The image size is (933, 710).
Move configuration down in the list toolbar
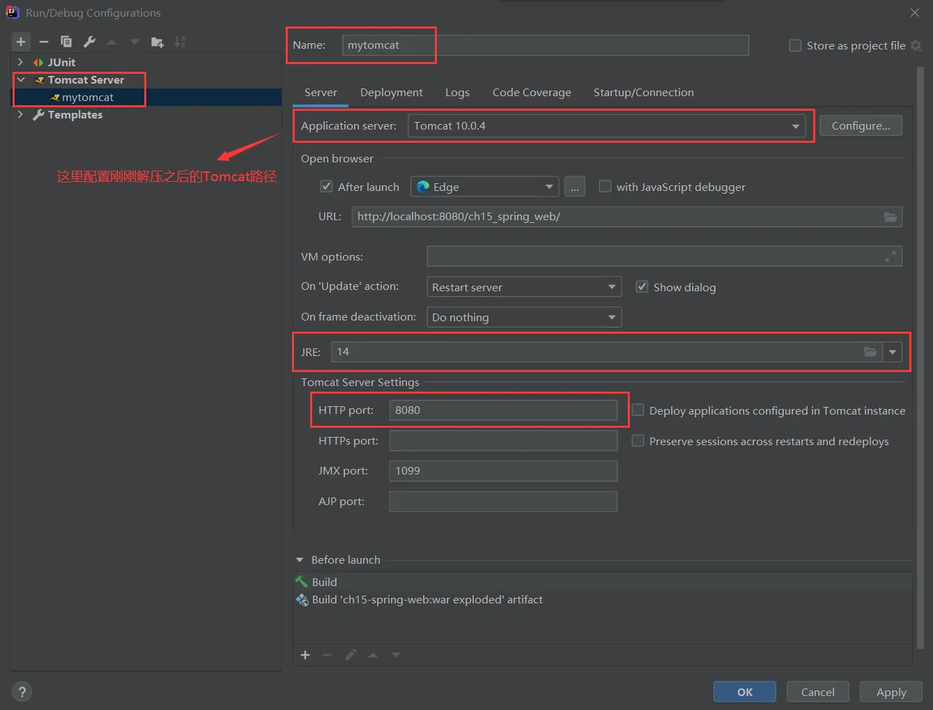(134, 42)
